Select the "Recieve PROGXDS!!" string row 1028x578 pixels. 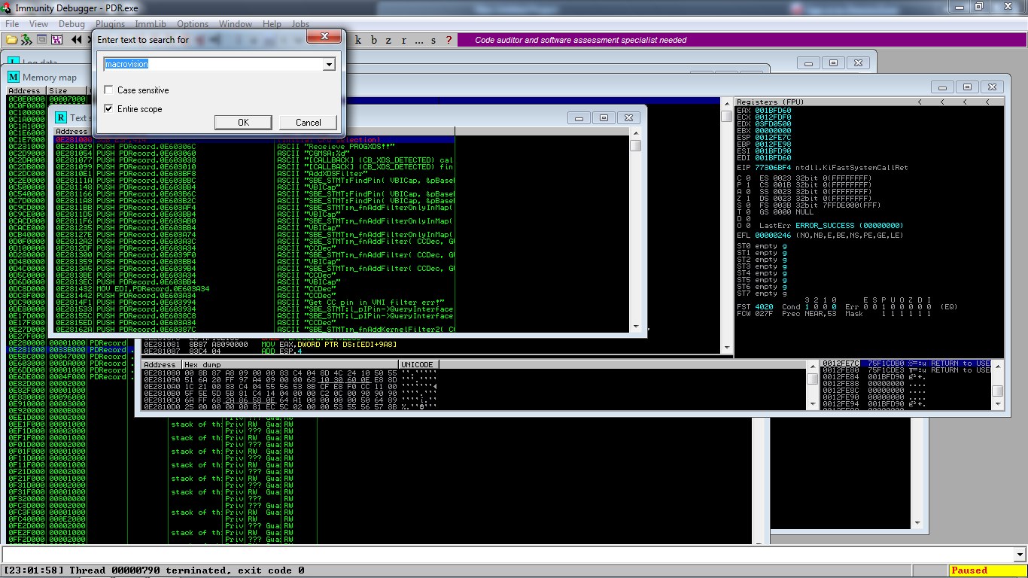pos(253,147)
